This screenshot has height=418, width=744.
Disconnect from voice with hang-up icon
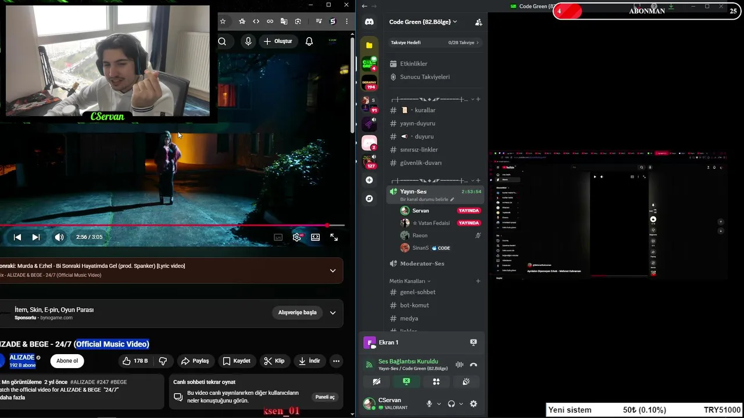click(473, 365)
